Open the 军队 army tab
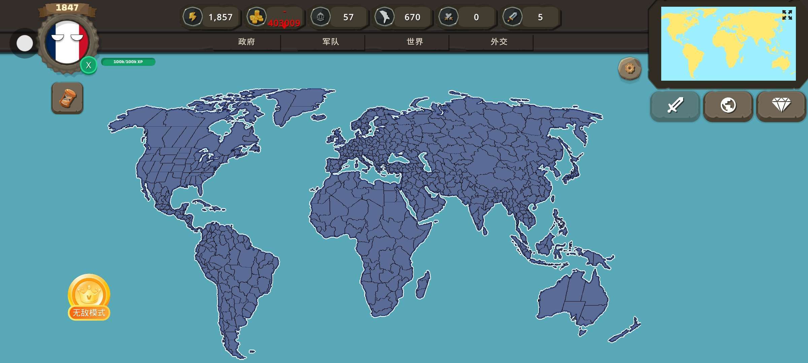 coord(331,42)
